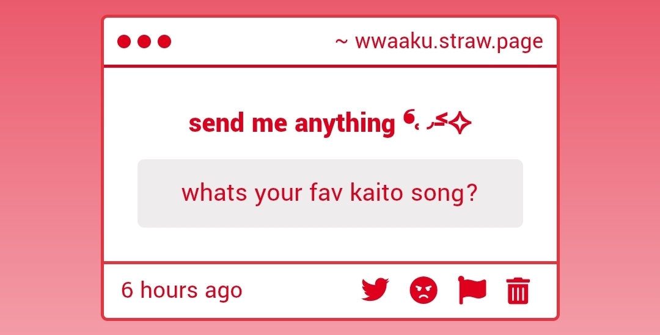Viewport: 660px width, 335px height.
Task: Delete the message using the trash icon
Action: coord(518,290)
